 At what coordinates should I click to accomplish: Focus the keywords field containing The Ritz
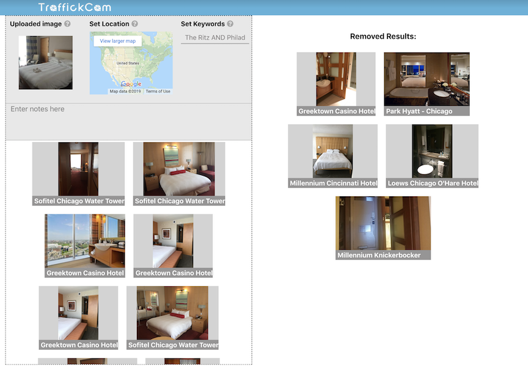point(215,37)
